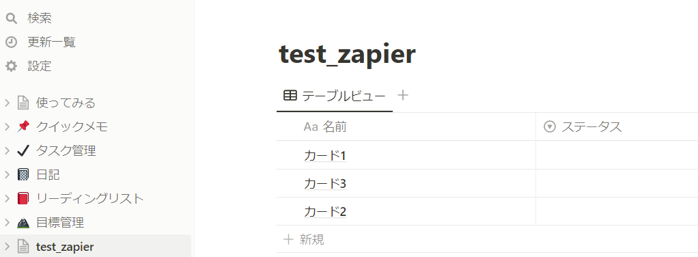Click the mountain icon for 目標管理
This screenshot has height=257, width=698.
click(x=23, y=222)
